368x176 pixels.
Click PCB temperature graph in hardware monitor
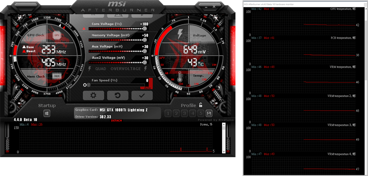click(x=304, y=52)
